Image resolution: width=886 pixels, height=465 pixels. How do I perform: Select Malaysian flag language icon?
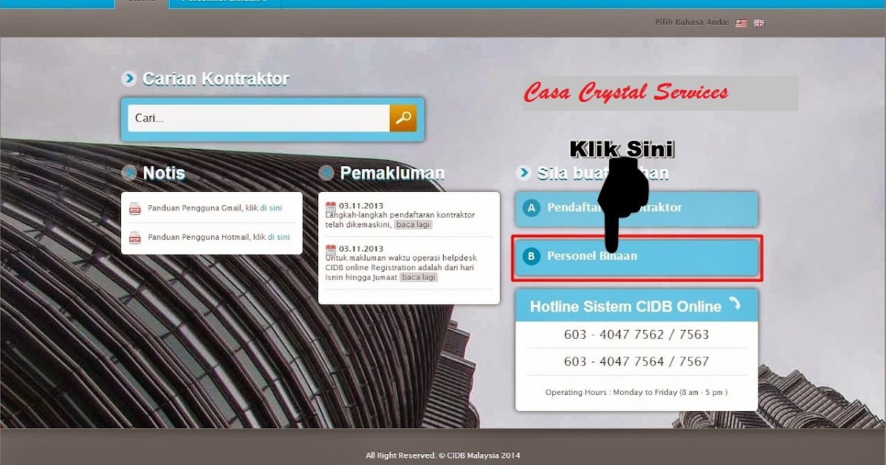tap(741, 23)
